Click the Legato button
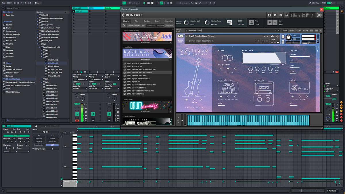The height and width of the screenshot is (194, 345). pyautogui.click(x=39, y=141)
